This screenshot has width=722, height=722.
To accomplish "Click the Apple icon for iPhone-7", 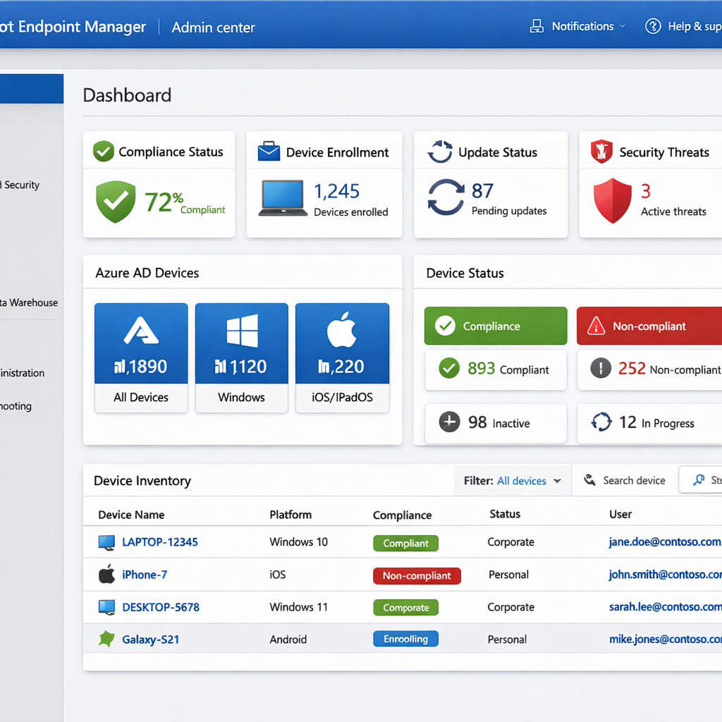I will 107,574.
